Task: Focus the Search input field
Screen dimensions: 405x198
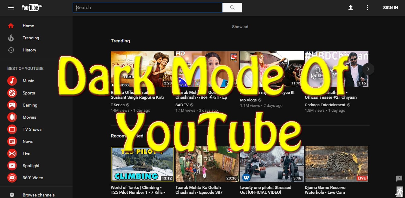Action: [x=147, y=8]
